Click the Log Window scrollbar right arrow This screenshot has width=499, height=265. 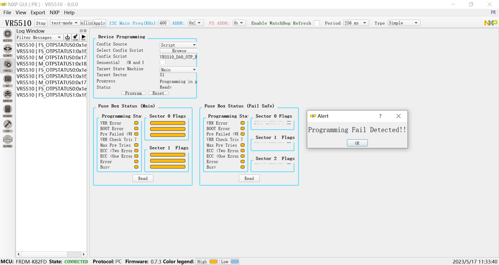point(84,254)
